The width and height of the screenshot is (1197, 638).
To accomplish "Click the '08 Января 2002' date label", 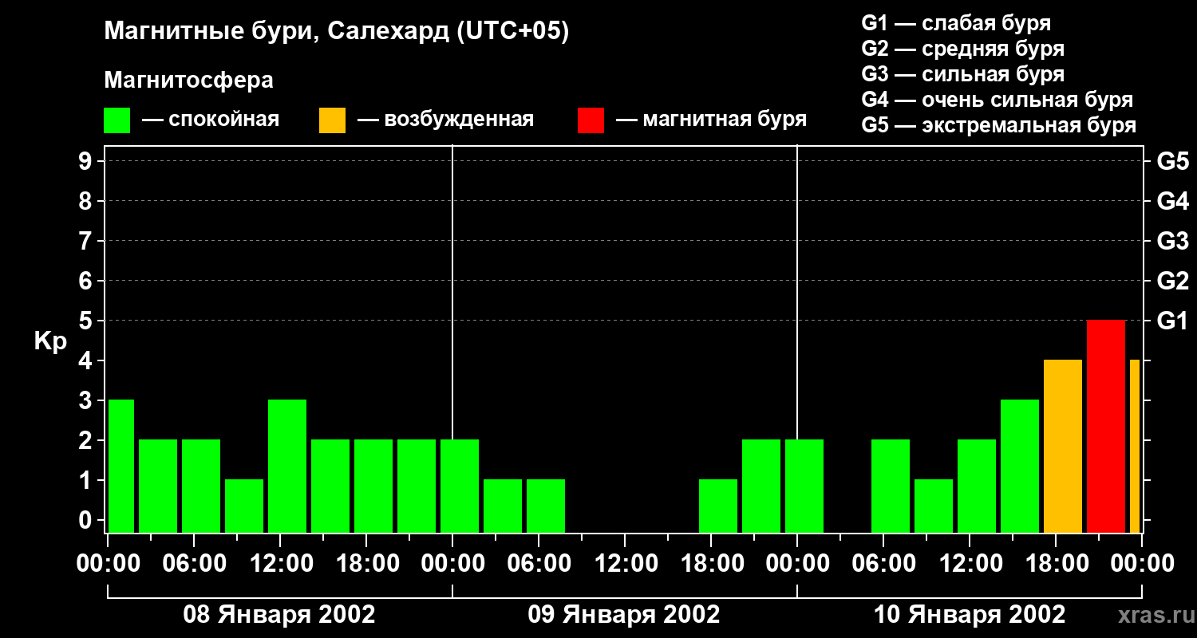I will coord(279,615).
